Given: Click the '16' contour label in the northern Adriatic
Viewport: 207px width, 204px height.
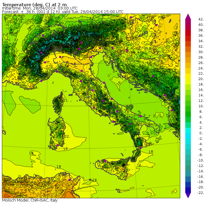Looking at the screenshot, I should [x=118, y=83].
